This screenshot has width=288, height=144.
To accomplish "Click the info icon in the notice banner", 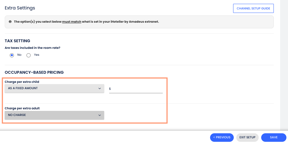I will [x=10, y=22].
